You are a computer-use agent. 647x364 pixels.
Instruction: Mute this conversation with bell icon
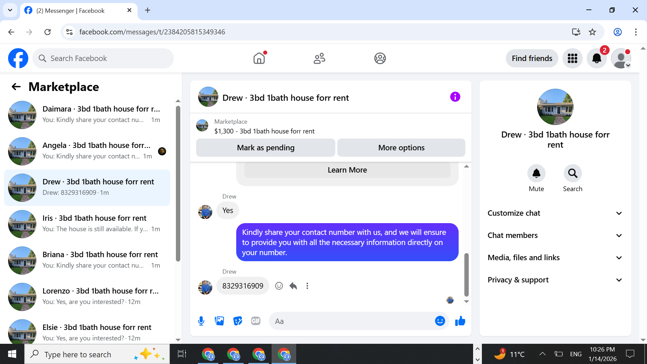pos(536,174)
